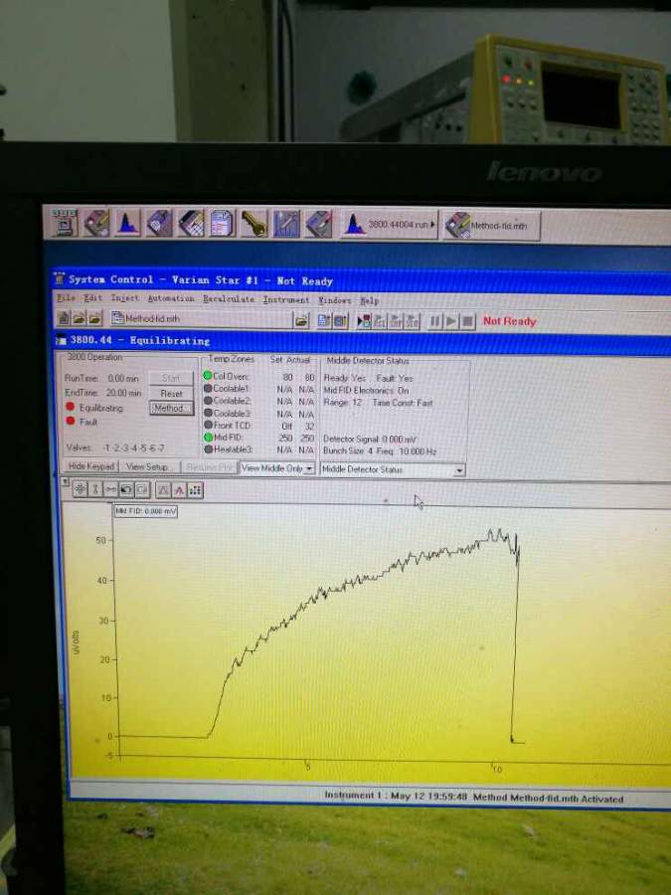Viewport: 671px width, 895px height.
Task: Click the Start button in 3800 Operation
Action: 171,378
